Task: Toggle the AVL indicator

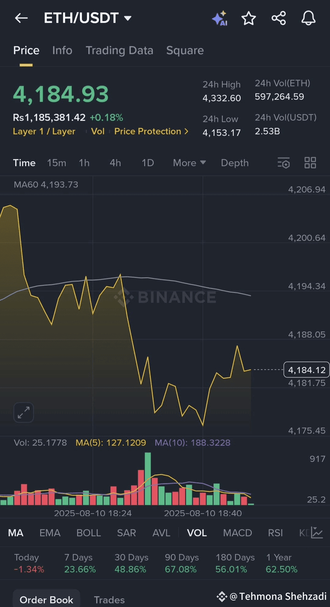Action: 161,533
